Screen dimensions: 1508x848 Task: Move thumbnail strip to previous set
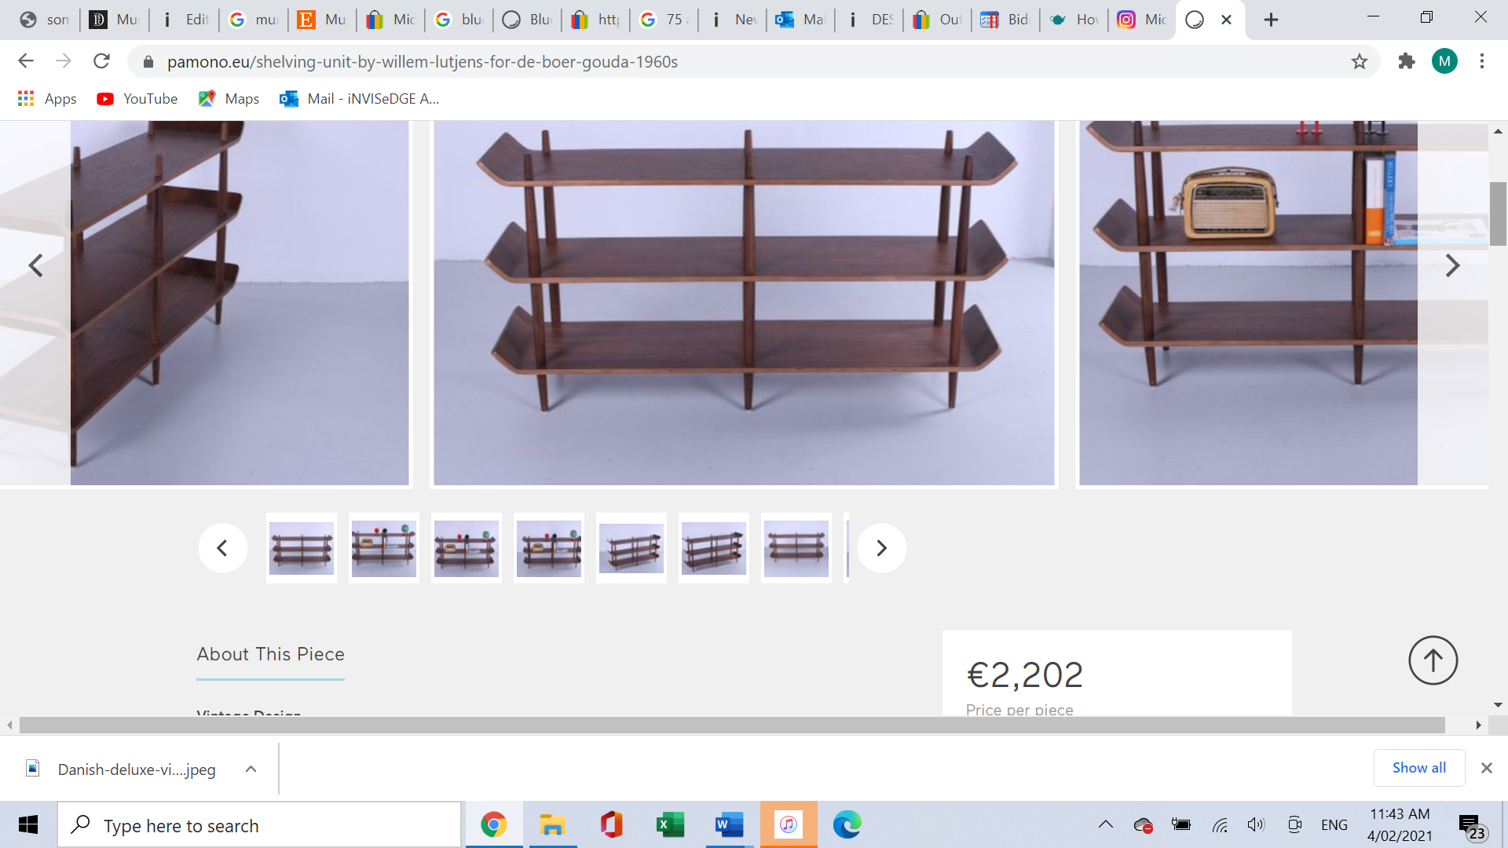(222, 548)
